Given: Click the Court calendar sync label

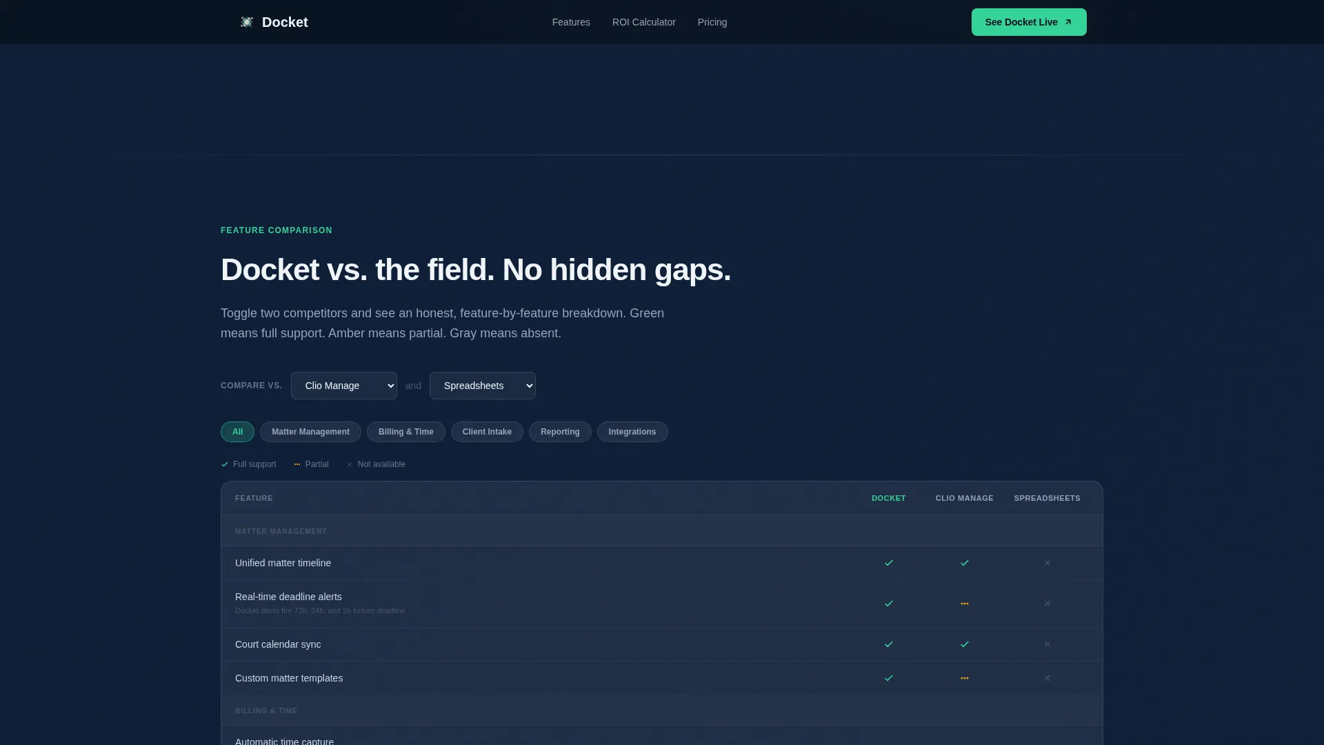Looking at the screenshot, I should pyautogui.click(x=278, y=644).
